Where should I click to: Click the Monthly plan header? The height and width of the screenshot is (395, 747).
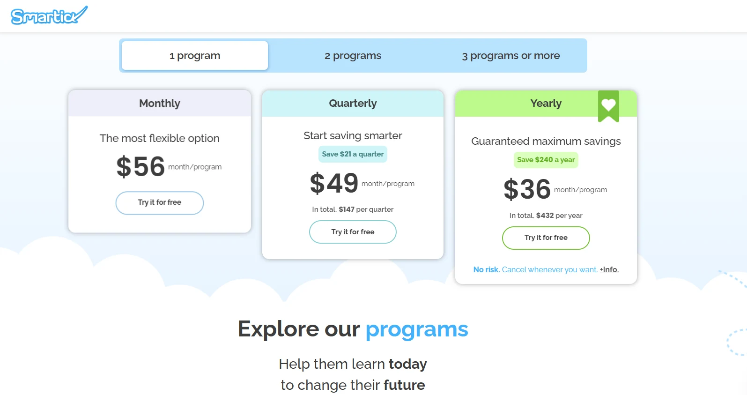160,104
